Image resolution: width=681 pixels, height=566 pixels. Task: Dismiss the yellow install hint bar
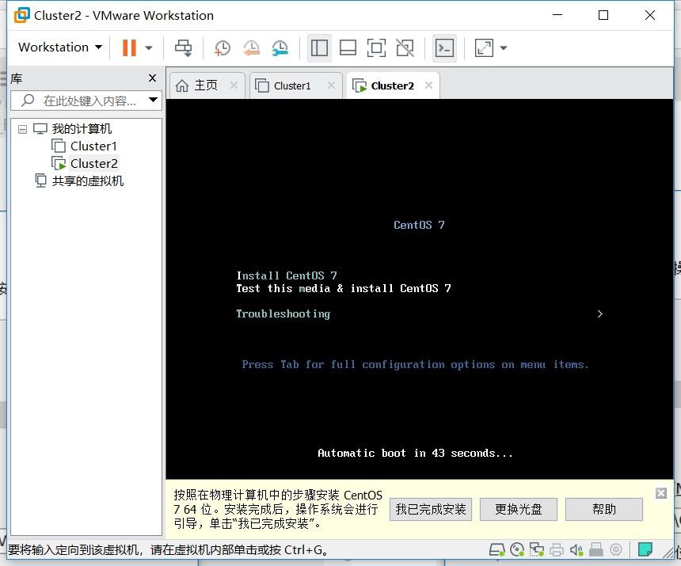661,493
